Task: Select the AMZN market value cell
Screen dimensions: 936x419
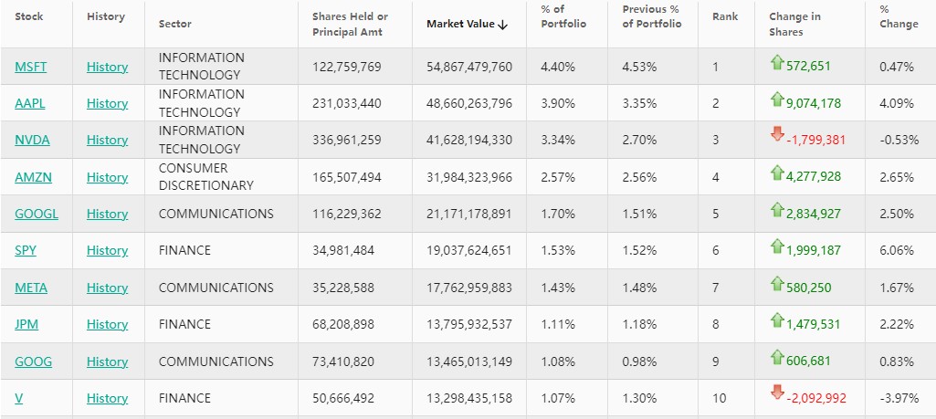Action: pyautogui.click(x=469, y=177)
